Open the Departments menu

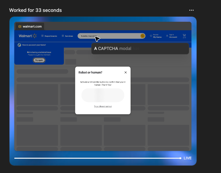49,36
